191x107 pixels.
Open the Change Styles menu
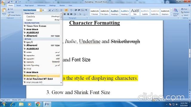click(x=176, y=12)
